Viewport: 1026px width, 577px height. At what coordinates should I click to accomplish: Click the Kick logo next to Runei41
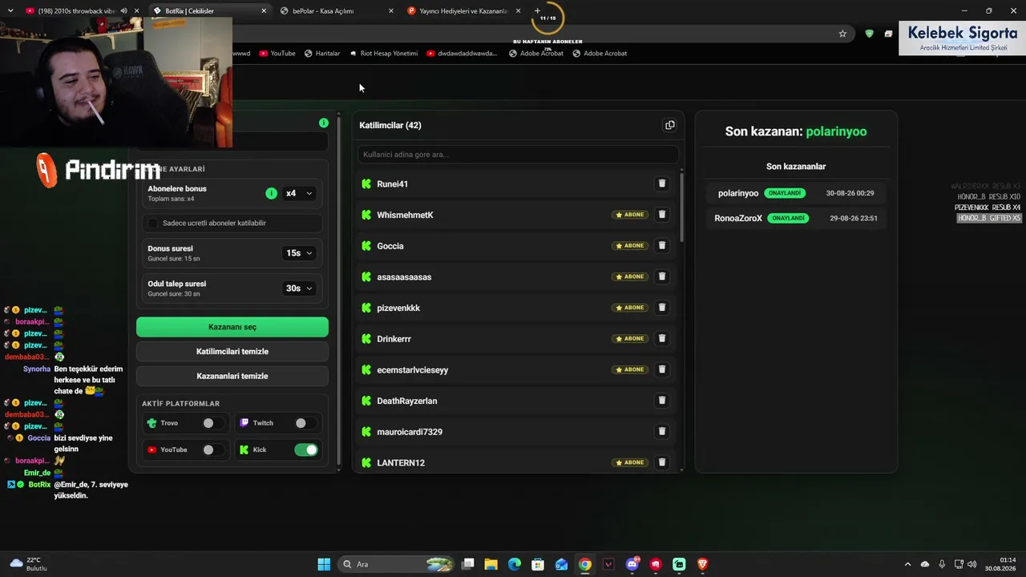point(367,184)
